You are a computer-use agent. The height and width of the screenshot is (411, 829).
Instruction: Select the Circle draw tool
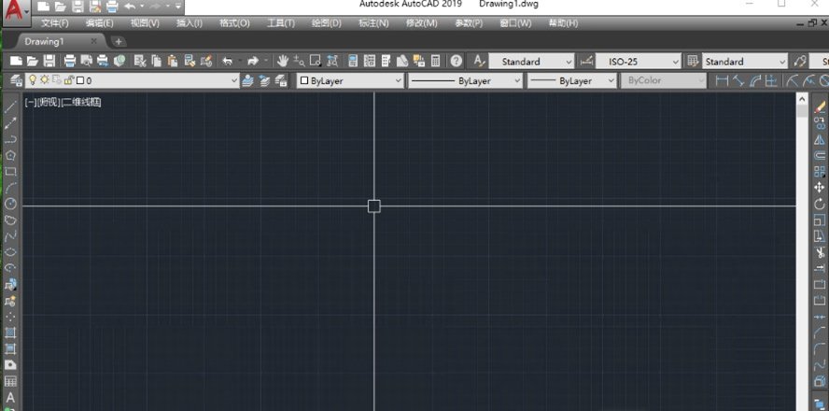point(10,204)
